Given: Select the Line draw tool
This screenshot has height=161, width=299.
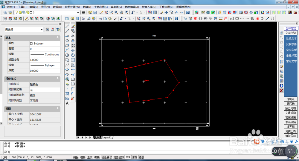Looking at the screenshot, I should 67,26.
